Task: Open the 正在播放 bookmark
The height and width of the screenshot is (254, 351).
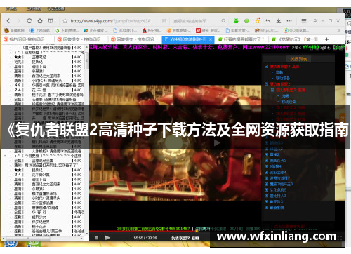Action: (95, 30)
